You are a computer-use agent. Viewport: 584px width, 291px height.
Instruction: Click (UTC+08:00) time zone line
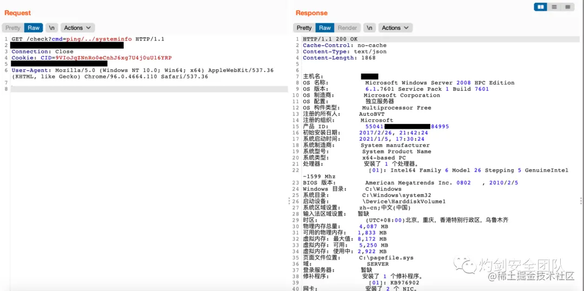(437, 220)
